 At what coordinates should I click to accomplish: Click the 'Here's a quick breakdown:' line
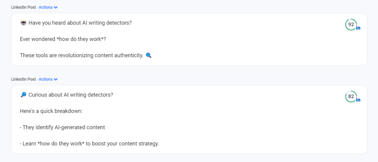coord(51,111)
